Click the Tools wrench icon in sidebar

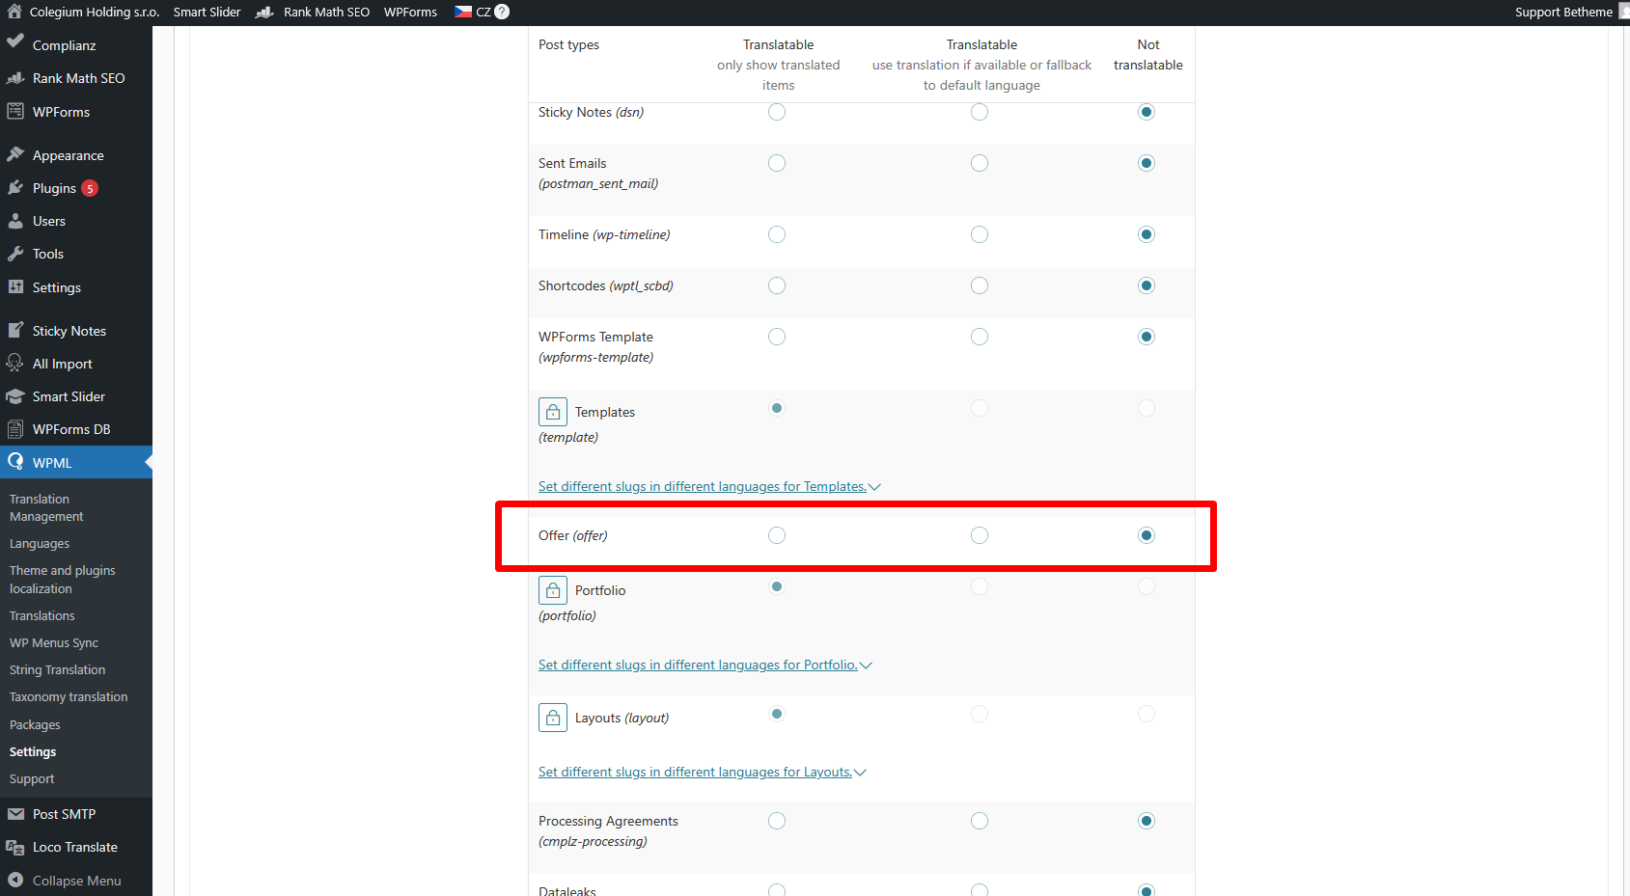tap(15, 254)
